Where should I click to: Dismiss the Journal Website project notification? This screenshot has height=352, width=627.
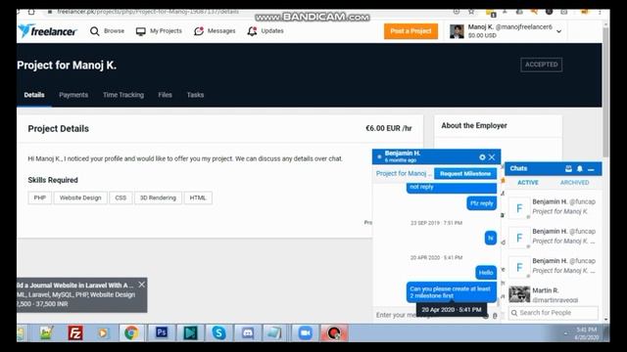141,285
